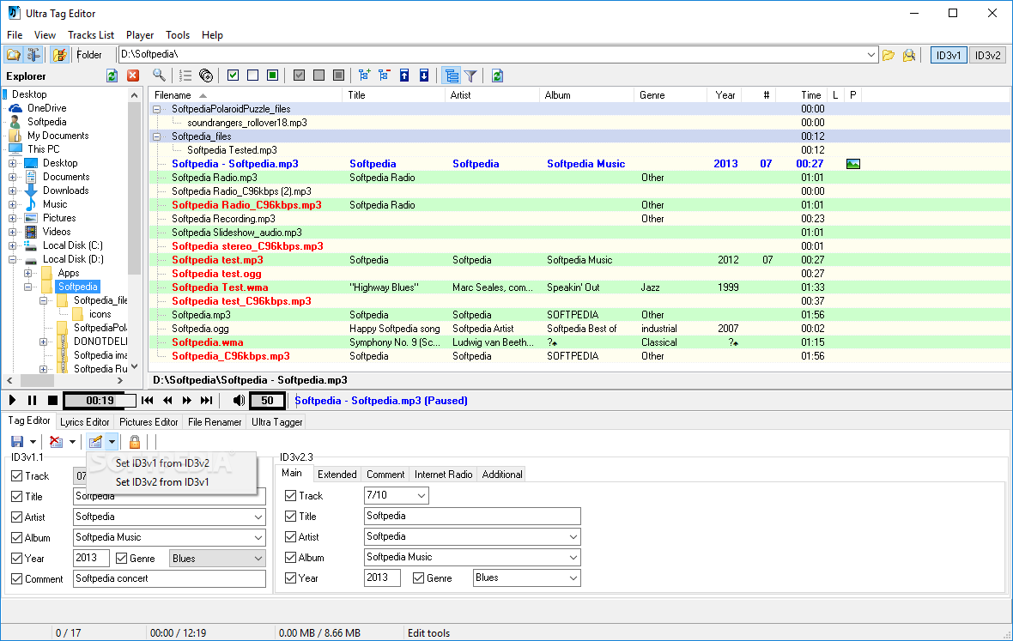This screenshot has height=641, width=1013.
Task: Skip to the previous track
Action: pos(148,400)
